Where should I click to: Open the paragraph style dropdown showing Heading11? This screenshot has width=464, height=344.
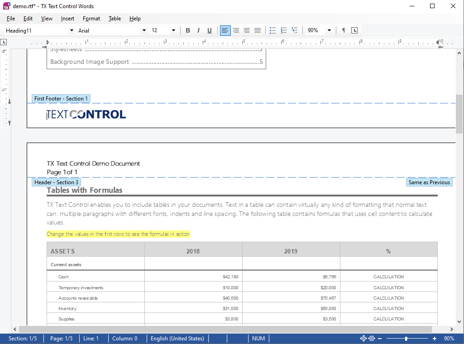coord(72,30)
